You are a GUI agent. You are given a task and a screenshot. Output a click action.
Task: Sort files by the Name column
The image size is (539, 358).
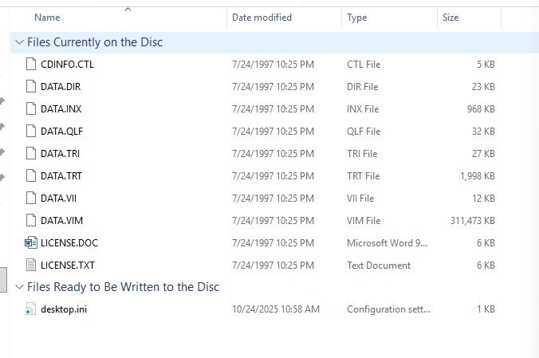tap(47, 18)
